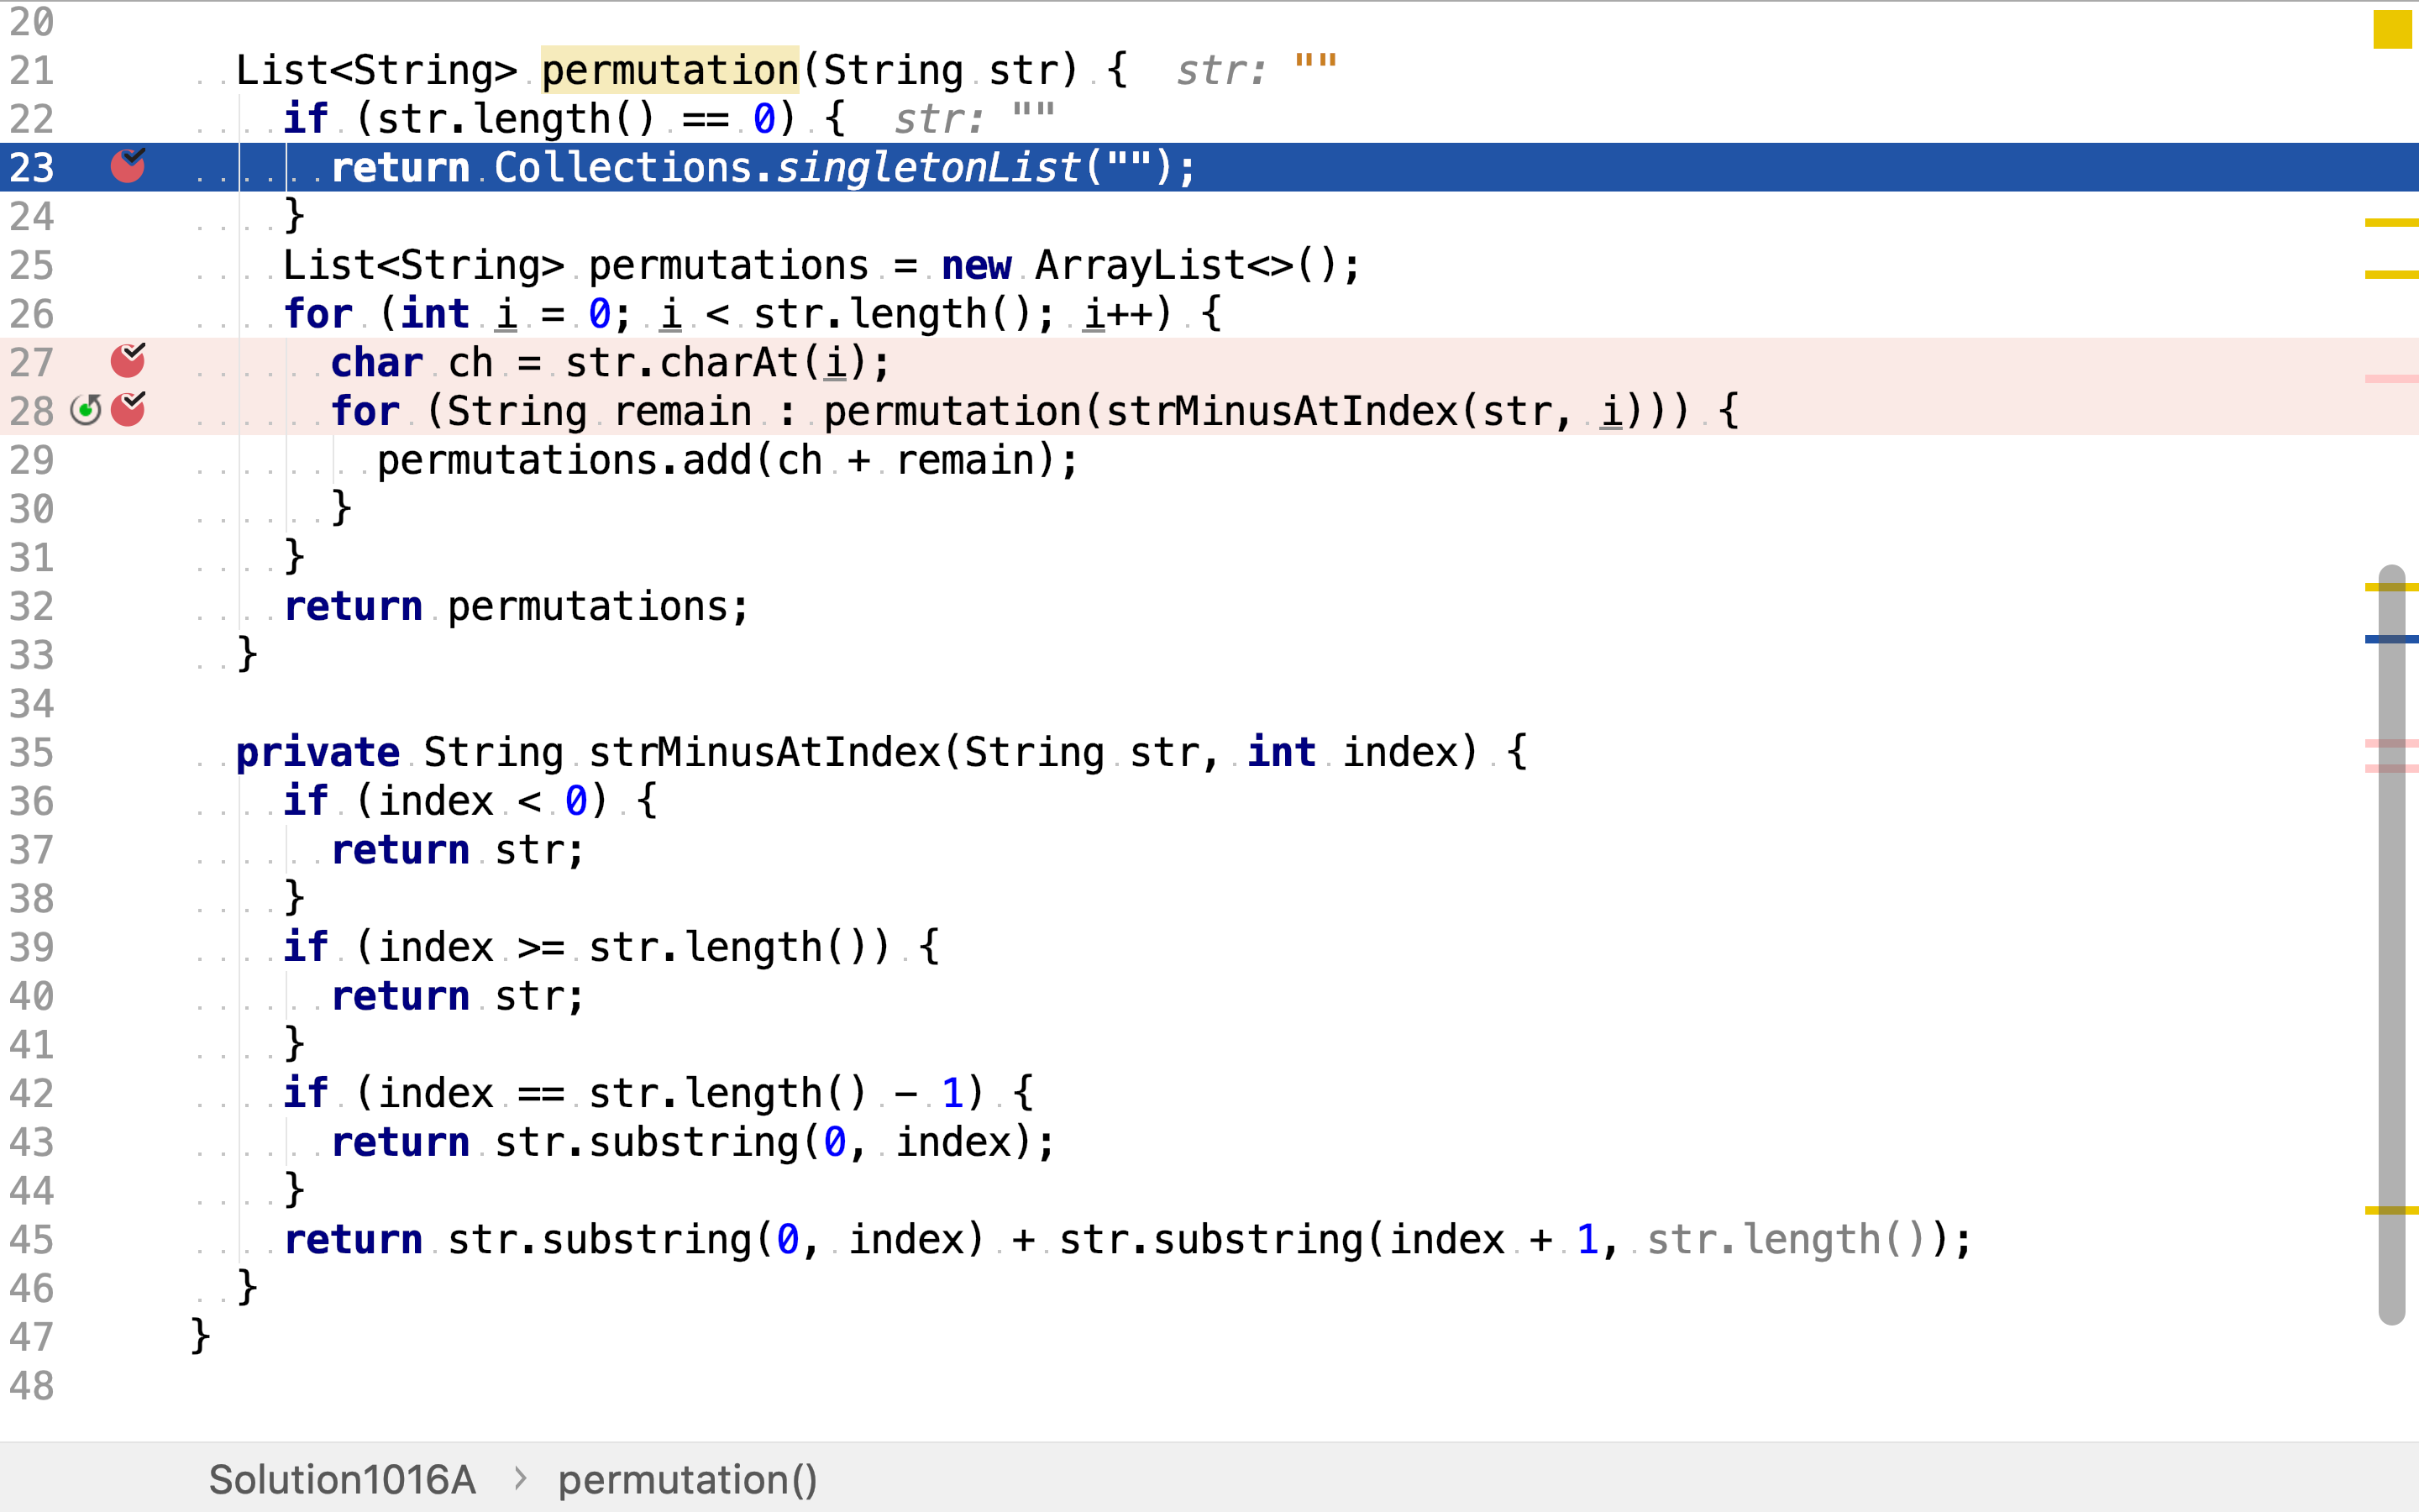Screen dimensions: 2419x1512
Task: Click ArrayList constructor on line 25
Action: (x=1140, y=265)
